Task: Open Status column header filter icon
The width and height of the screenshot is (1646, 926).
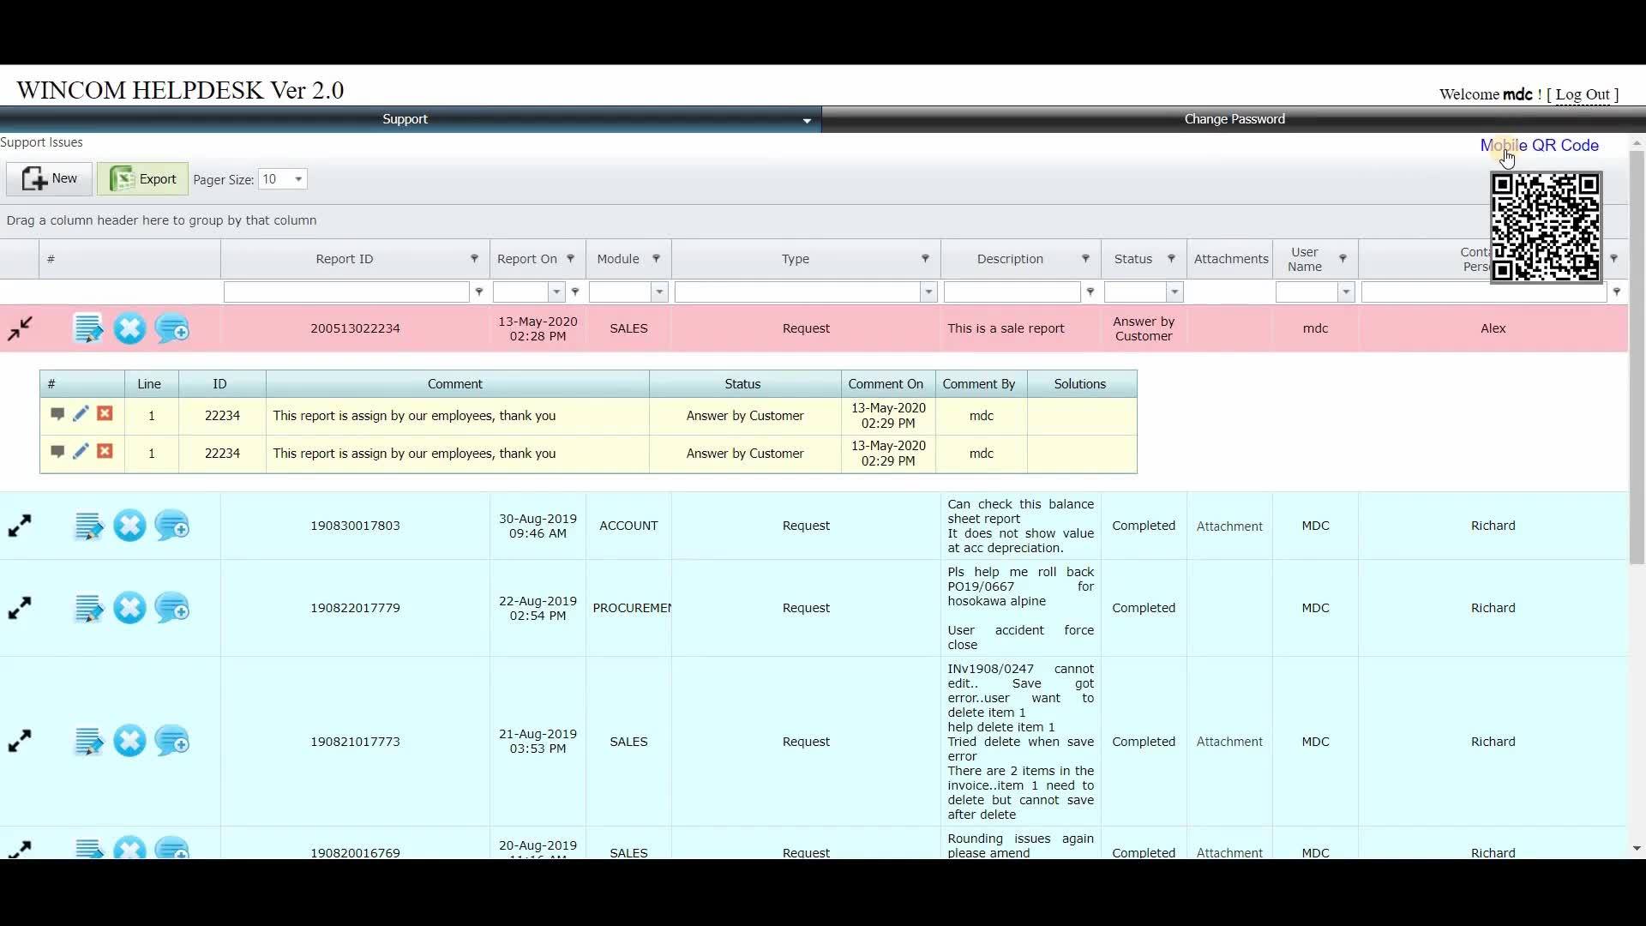Action: (x=1171, y=259)
